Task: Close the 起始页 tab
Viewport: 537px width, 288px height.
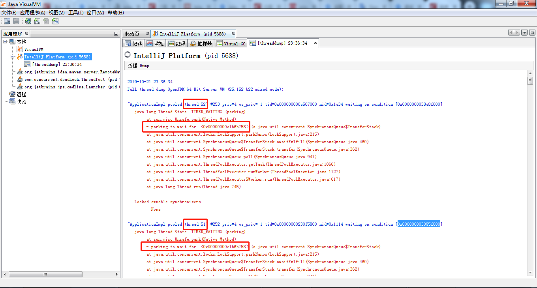Action: pos(148,34)
